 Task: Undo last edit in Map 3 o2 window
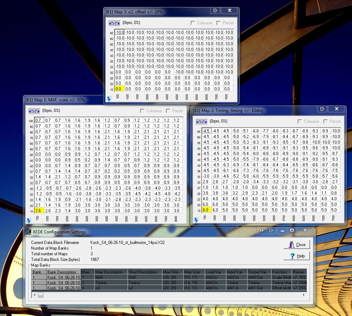[x=111, y=23]
